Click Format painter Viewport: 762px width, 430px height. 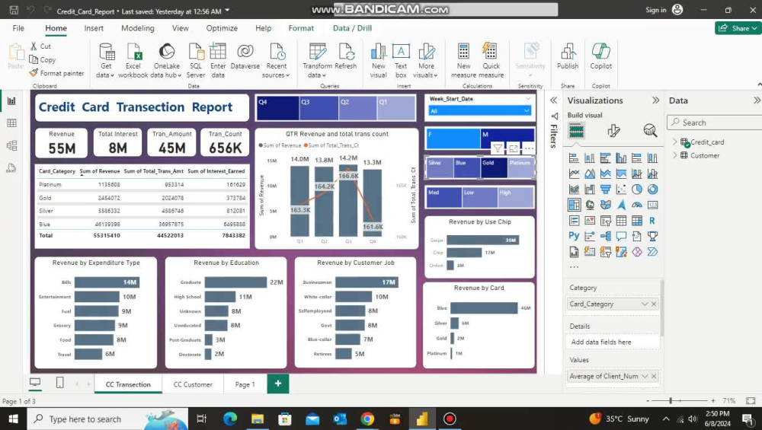click(x=57, y=73)
